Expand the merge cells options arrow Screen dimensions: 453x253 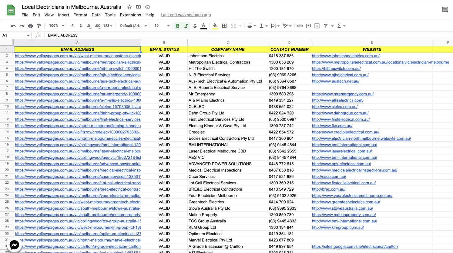coord(240,26)
